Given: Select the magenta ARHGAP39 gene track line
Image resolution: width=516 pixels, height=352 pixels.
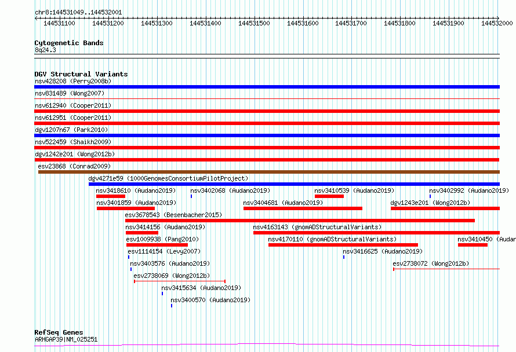Looking at the screenshot, I should [267, 345].
